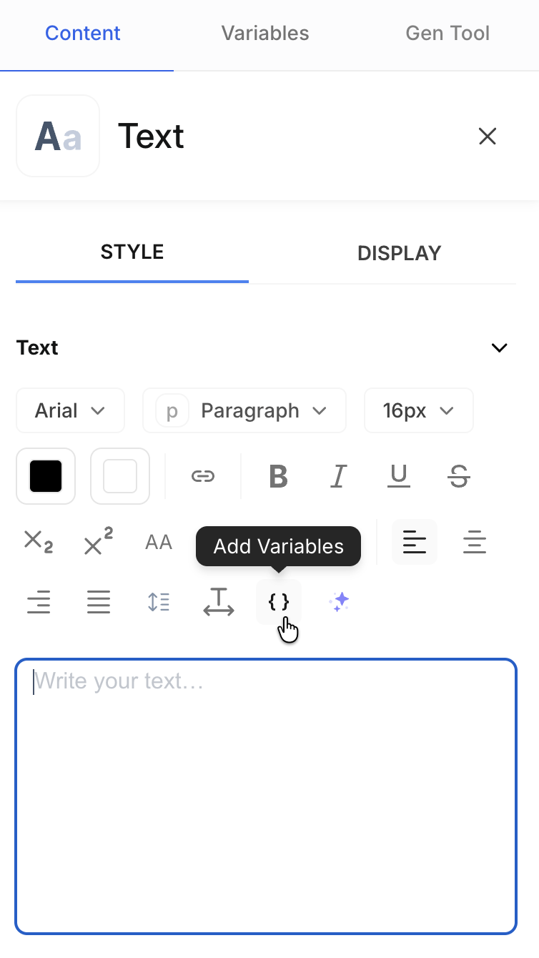
Task: Apply superscript formatting
Action: (98, 542)
